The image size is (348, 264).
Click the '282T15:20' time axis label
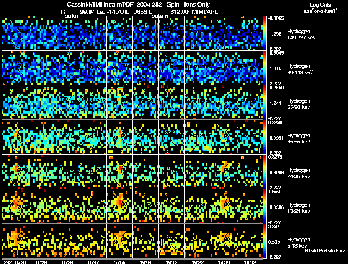click(15, 262)
